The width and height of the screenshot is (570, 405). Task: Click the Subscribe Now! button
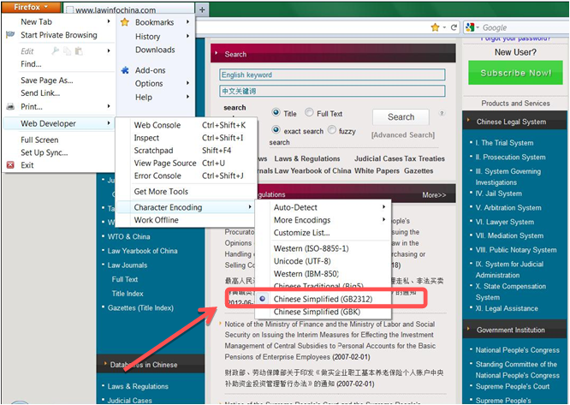click(x=514, y=73)
